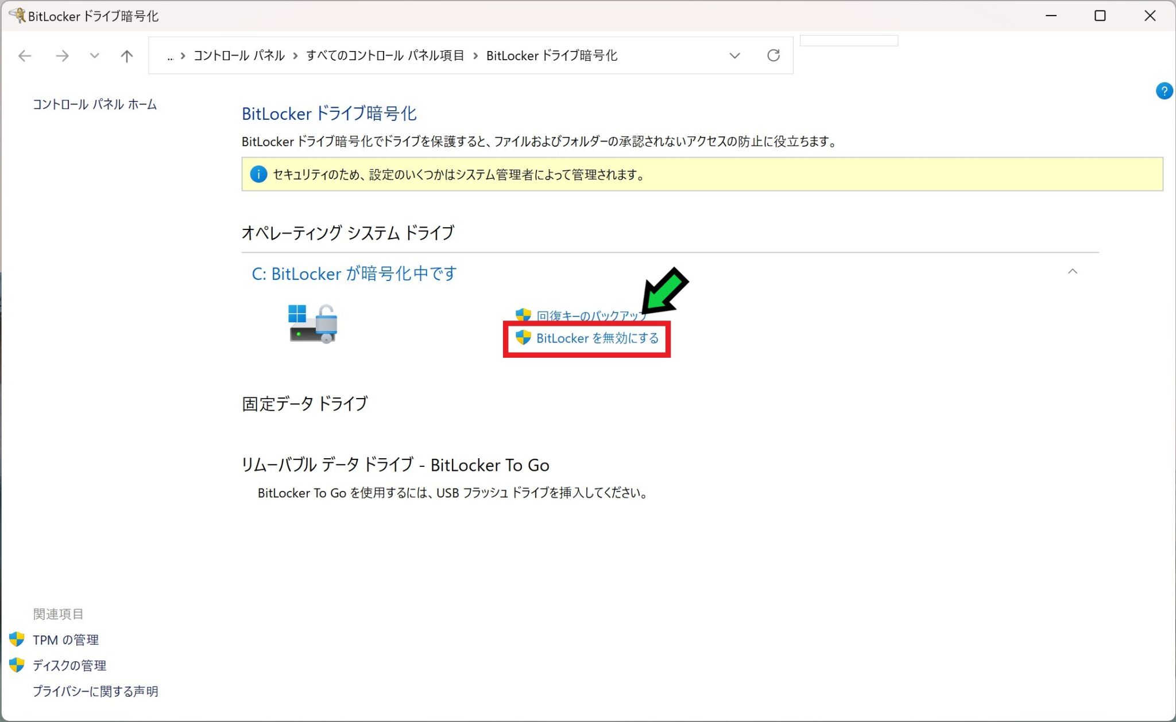Open プライバシーに関する声明
The image size is (1176, 722).
coord(96,691)
